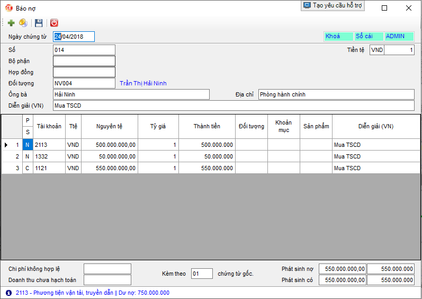Click the Sổ cái status label
Image resolution: width=422 pixels, height=299 pixels.
pos(369,37)
